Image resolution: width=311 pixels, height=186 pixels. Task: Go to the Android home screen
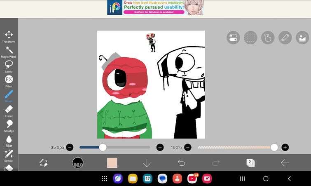pyautogui.click(x=266, y=179)
